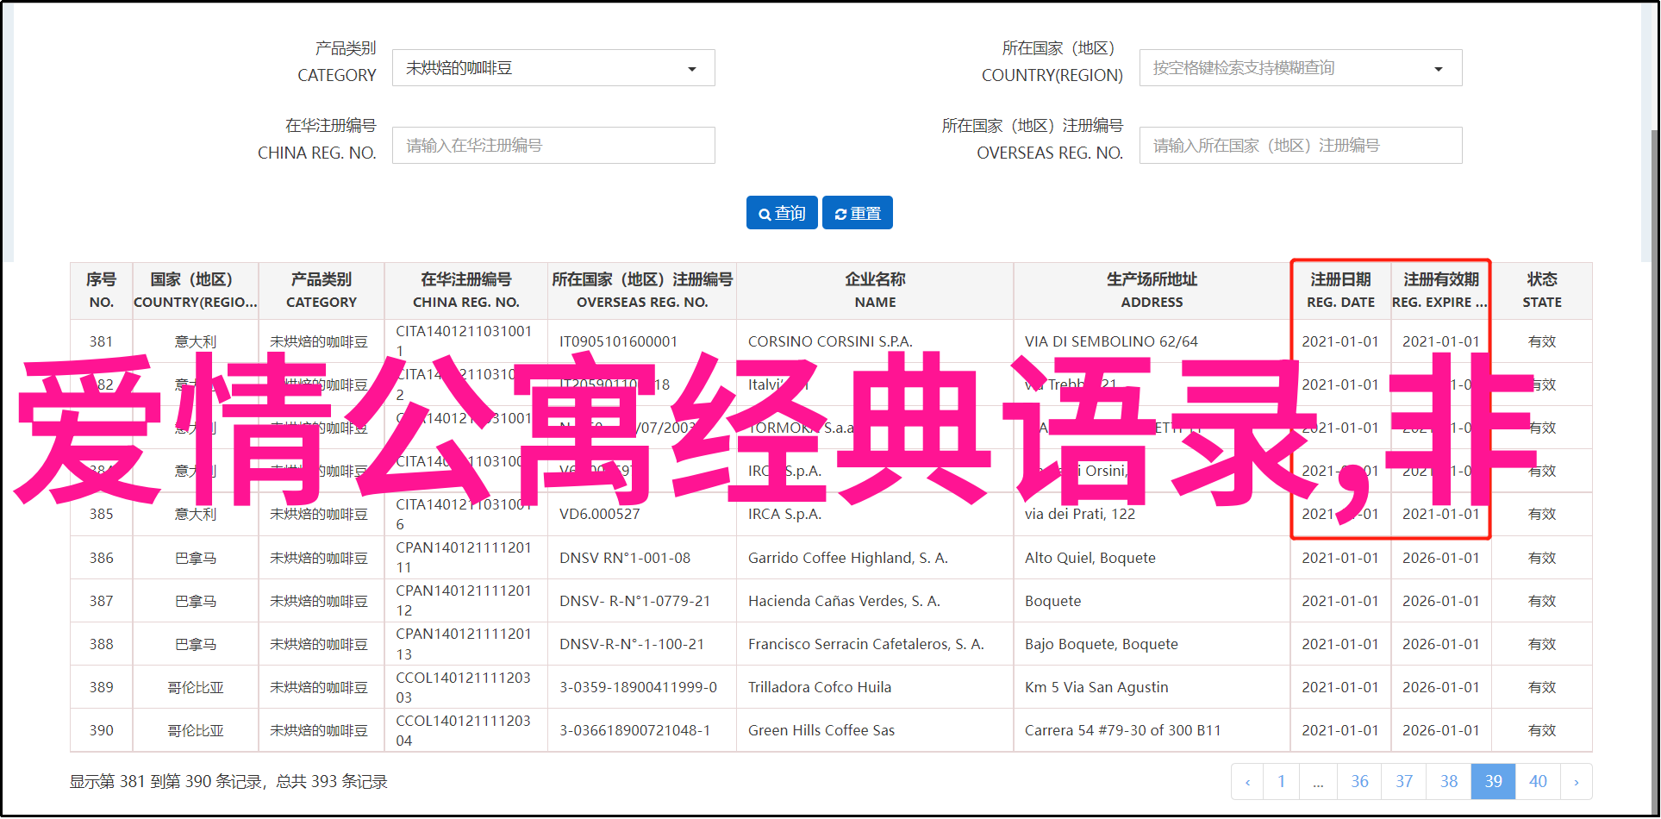This screenshot has width=1661, height=819.
Task: Select row number 381
Action: pos(102,342)
